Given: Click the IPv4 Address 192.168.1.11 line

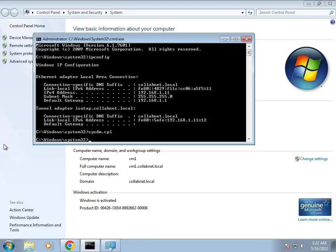Looking at the screenshot, I should 107,93.
